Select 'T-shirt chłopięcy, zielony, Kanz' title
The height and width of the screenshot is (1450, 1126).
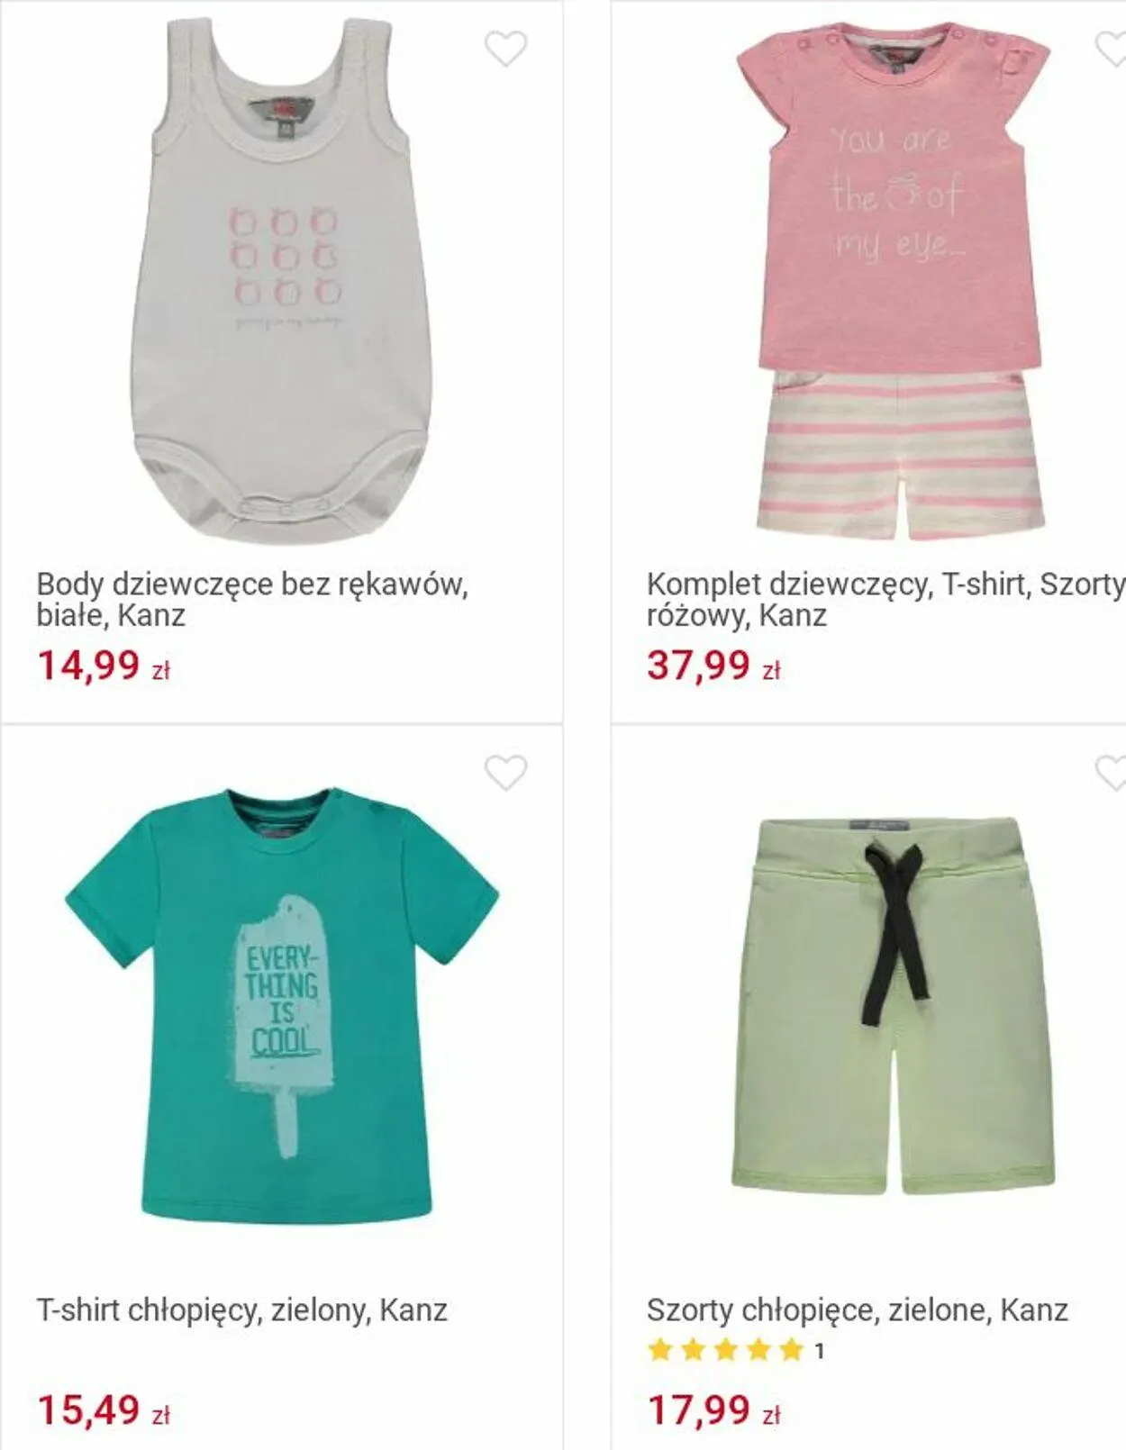click(x=241, y=1310)
